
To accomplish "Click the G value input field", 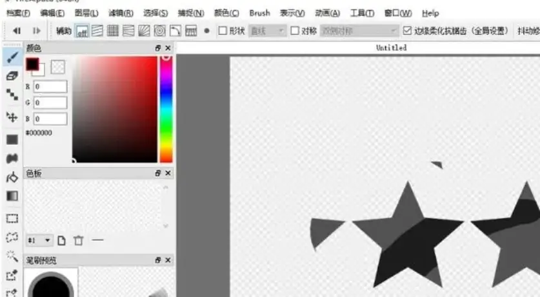I will 50,103.
